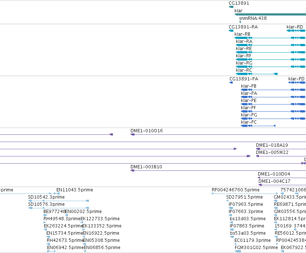This screenshot has height=253, width=306.
Task: Click BAC clone DME1-003B10 label
Action: (146, 167)
